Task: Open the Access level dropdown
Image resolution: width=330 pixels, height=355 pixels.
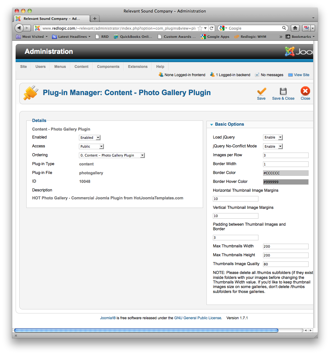Action: [91, 146]
